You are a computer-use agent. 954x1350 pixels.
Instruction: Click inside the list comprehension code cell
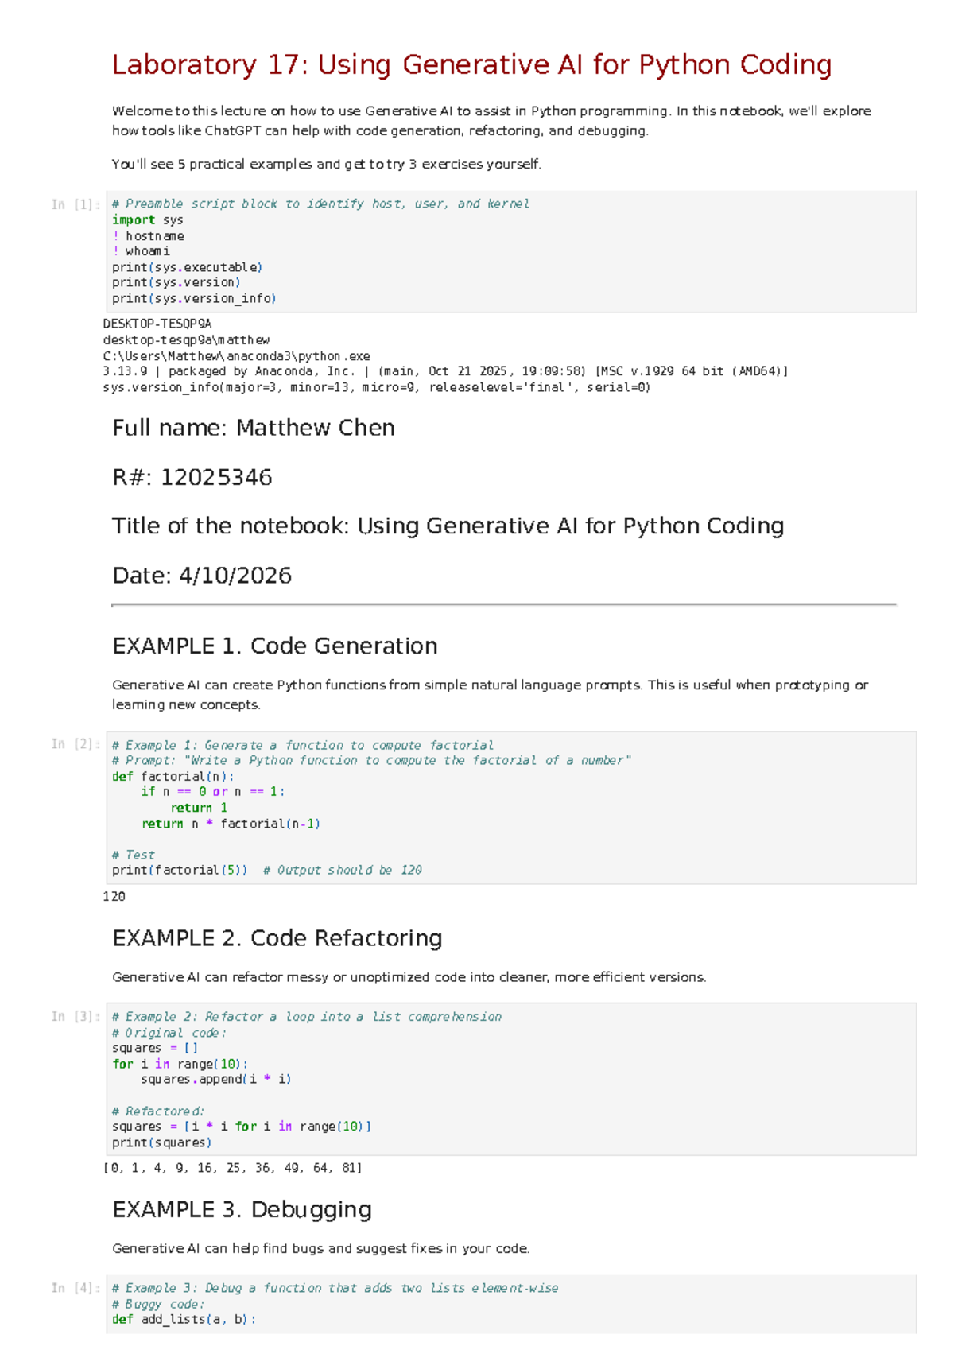(510, 1079)
